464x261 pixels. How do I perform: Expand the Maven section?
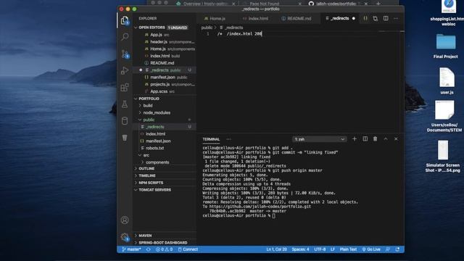tap(145, 236)
